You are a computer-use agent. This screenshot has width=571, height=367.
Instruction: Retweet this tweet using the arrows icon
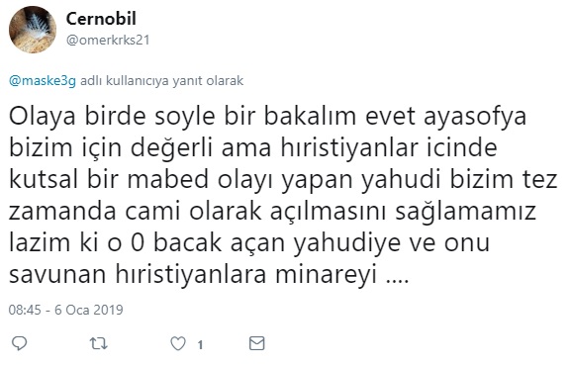pos(99,343)
